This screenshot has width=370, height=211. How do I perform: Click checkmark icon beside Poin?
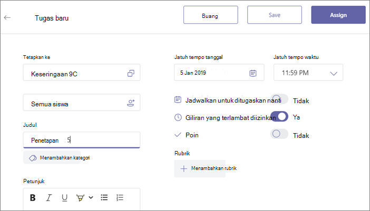178,135
